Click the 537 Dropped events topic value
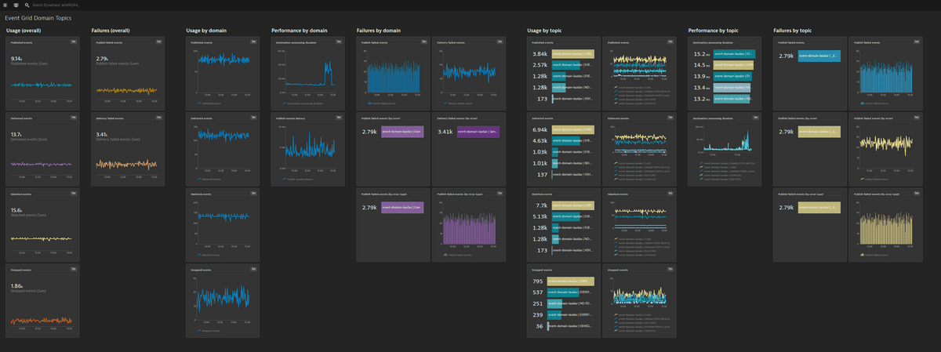 [537, 292]
